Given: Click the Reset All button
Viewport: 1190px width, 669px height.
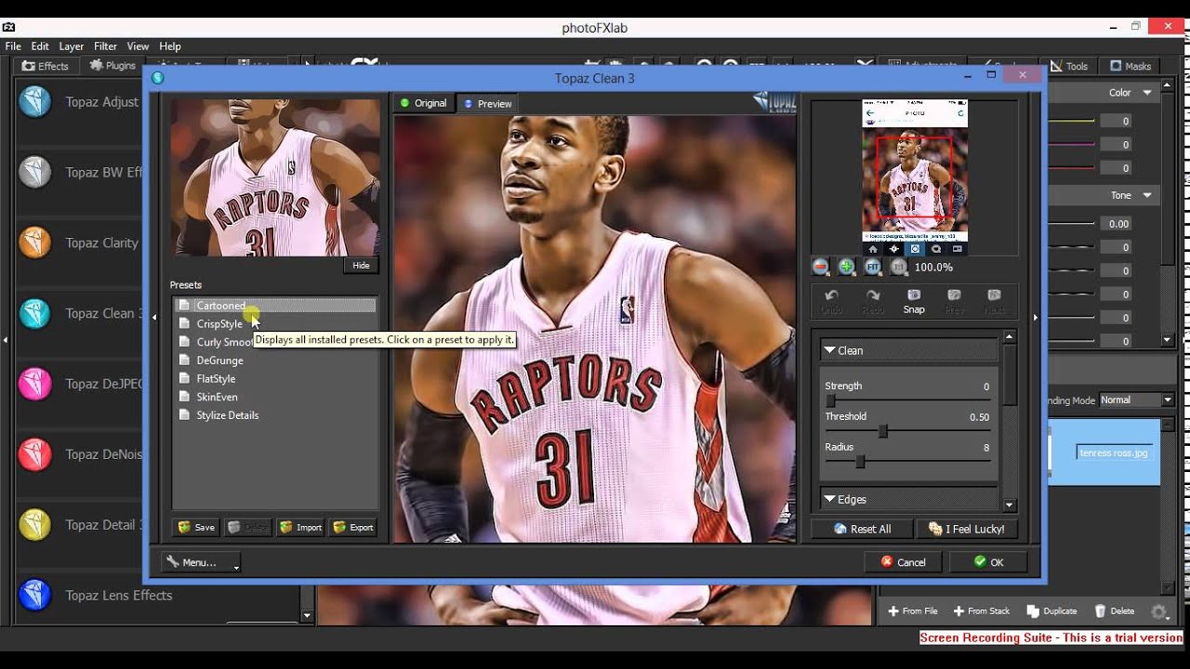Looking at the screenshot, I should click(862, 529).
